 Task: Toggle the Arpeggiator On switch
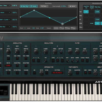coord(34,73)
